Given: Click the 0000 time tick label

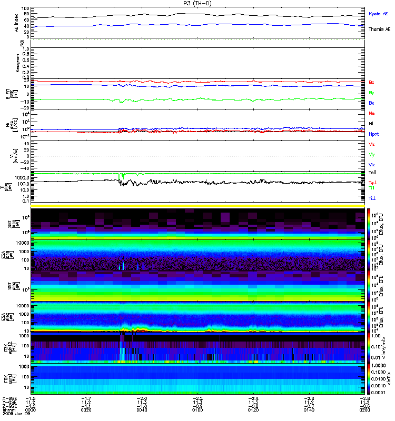Looking at the screenshot, I should 31,410.
